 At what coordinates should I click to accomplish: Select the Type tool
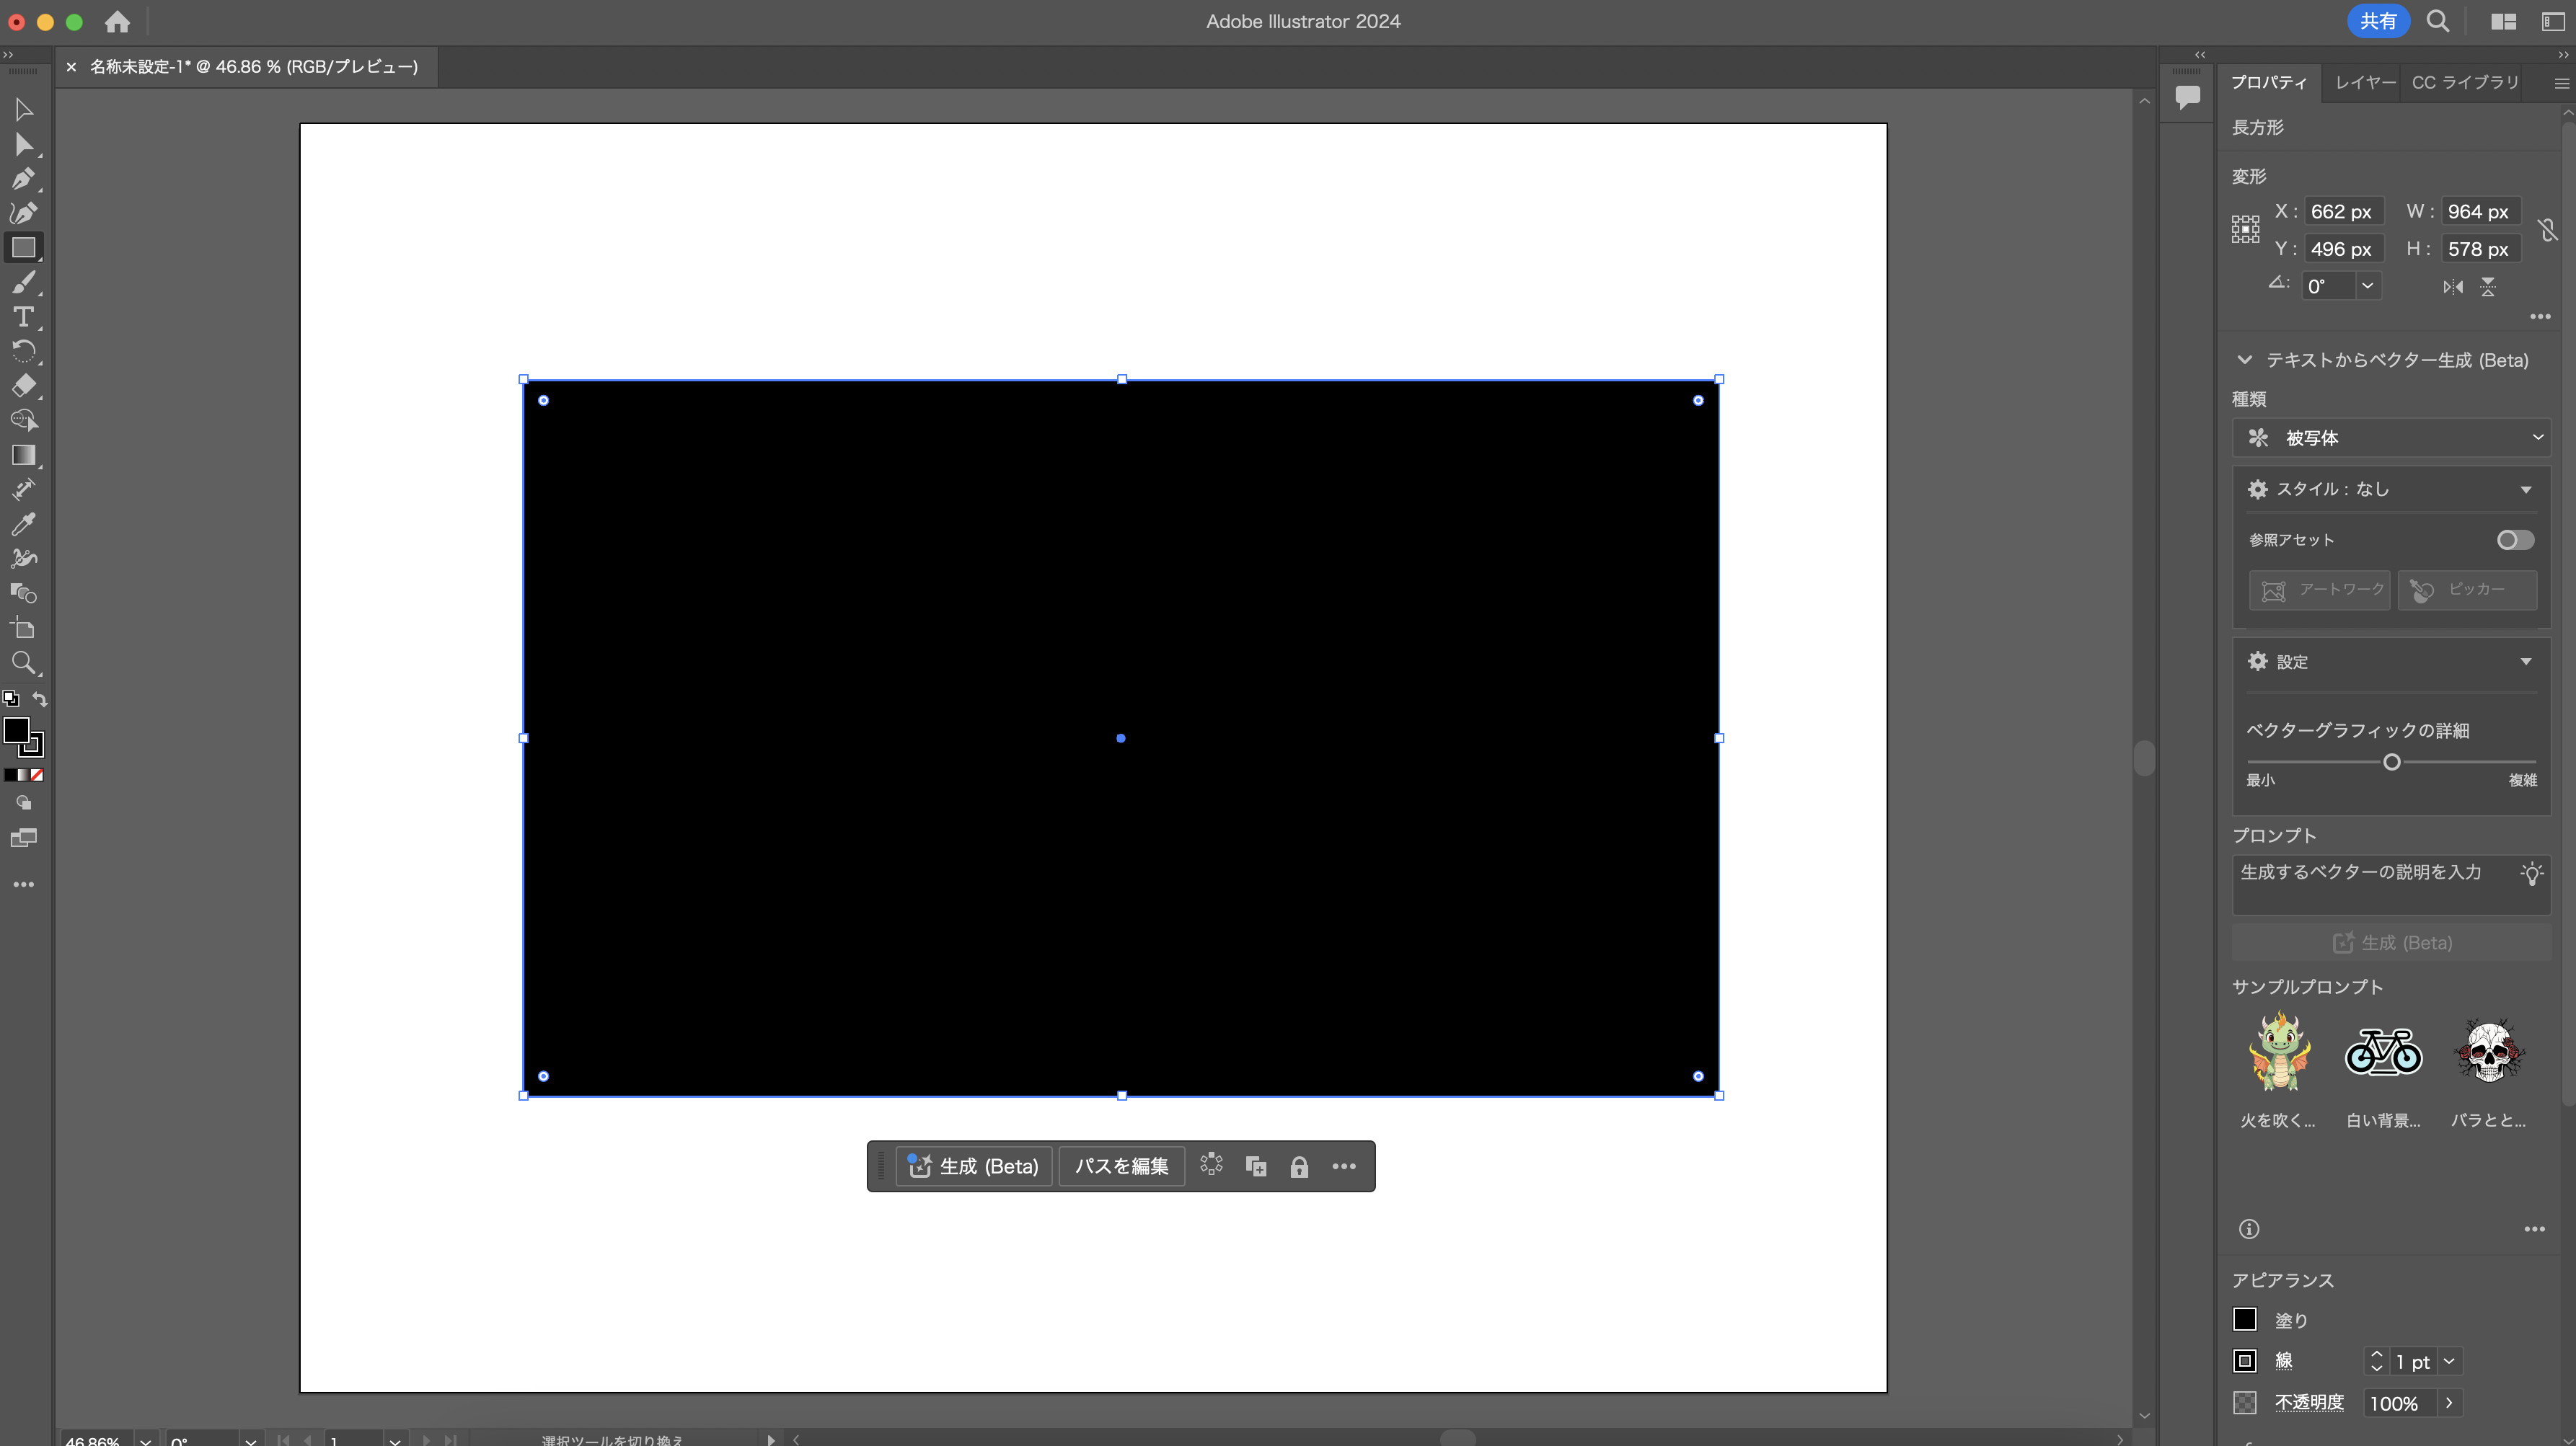23,316
